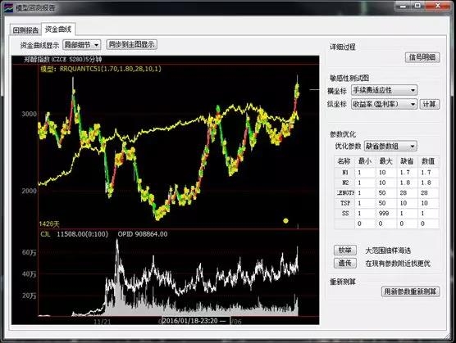Viewport: 456px width, 343px height.
Task: Expand the 手续费适应性 dropdown
Action: [384, 90]
